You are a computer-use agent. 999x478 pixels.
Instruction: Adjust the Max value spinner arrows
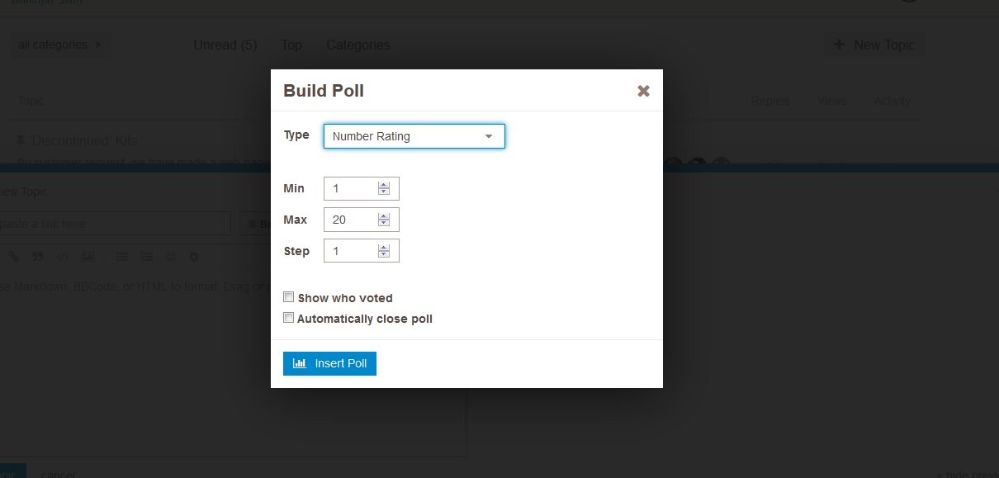pos(383,220)
